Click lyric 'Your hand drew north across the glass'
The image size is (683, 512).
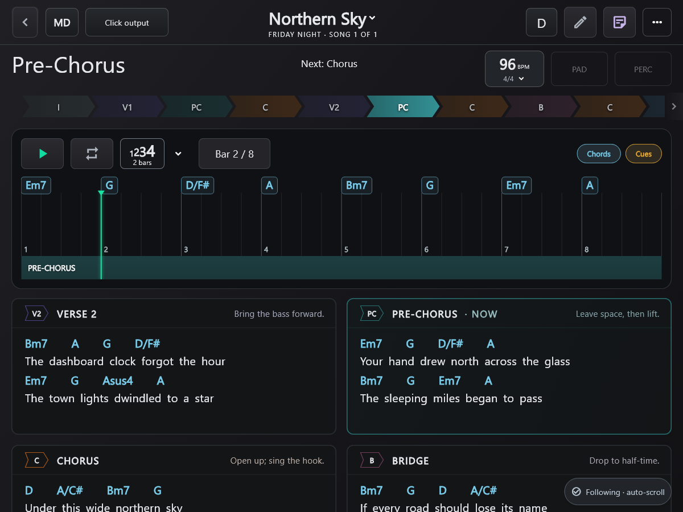point(465,361)
